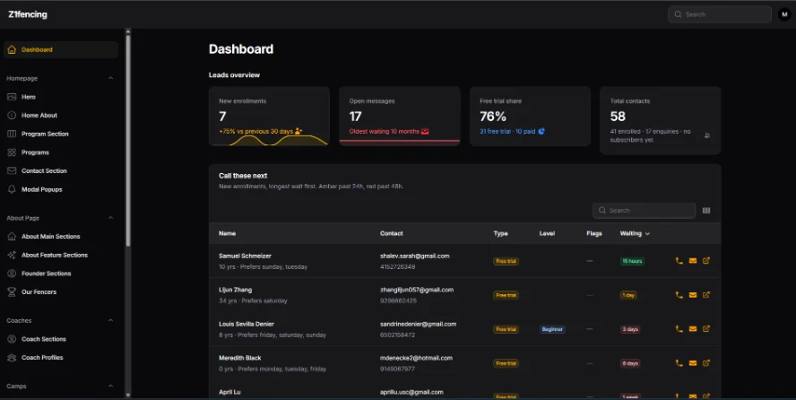
Task: Open Louis Sevilla Denier record link icon
Action: (x=706, y=329)
